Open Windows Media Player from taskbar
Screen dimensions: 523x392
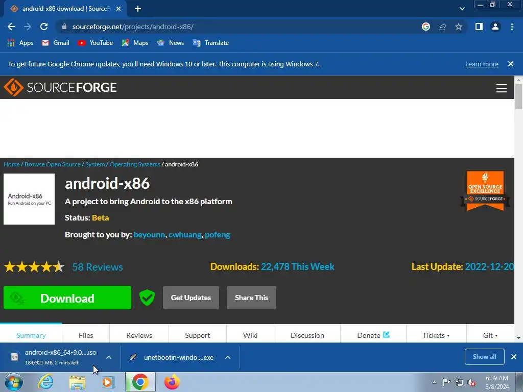[x=108, y=382]
